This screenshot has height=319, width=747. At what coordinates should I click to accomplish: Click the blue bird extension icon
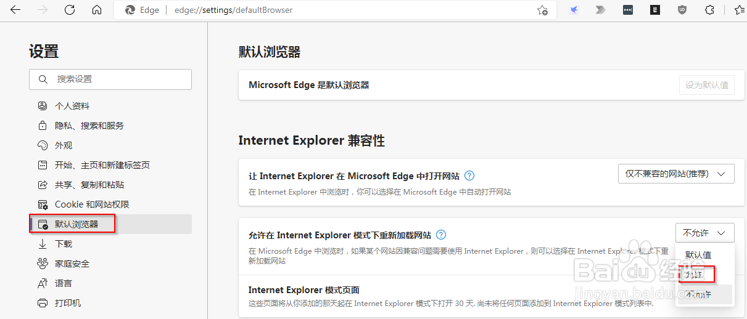[x=573, y=10]
